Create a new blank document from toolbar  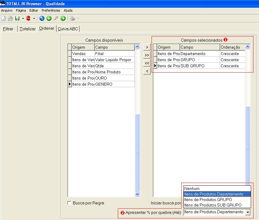point(3,18)
